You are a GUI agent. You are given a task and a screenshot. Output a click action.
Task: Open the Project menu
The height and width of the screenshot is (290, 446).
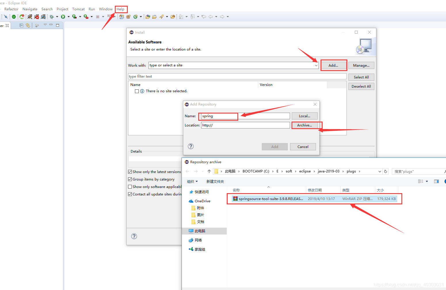tap(62, 9)
